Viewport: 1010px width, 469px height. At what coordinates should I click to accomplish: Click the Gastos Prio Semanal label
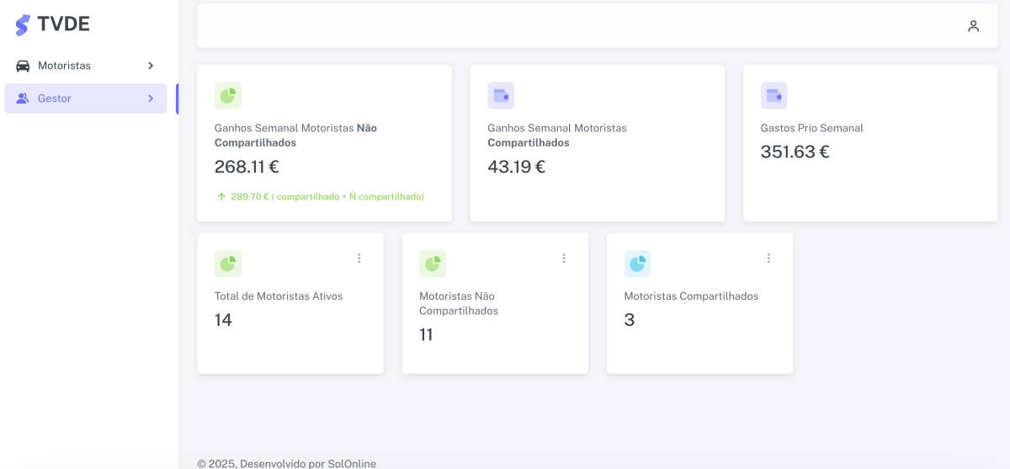point(811,128)
